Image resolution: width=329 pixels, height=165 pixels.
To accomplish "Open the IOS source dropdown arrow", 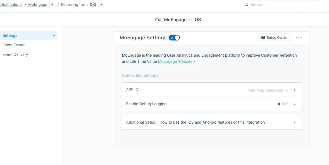I will click(x=101, y=5).
